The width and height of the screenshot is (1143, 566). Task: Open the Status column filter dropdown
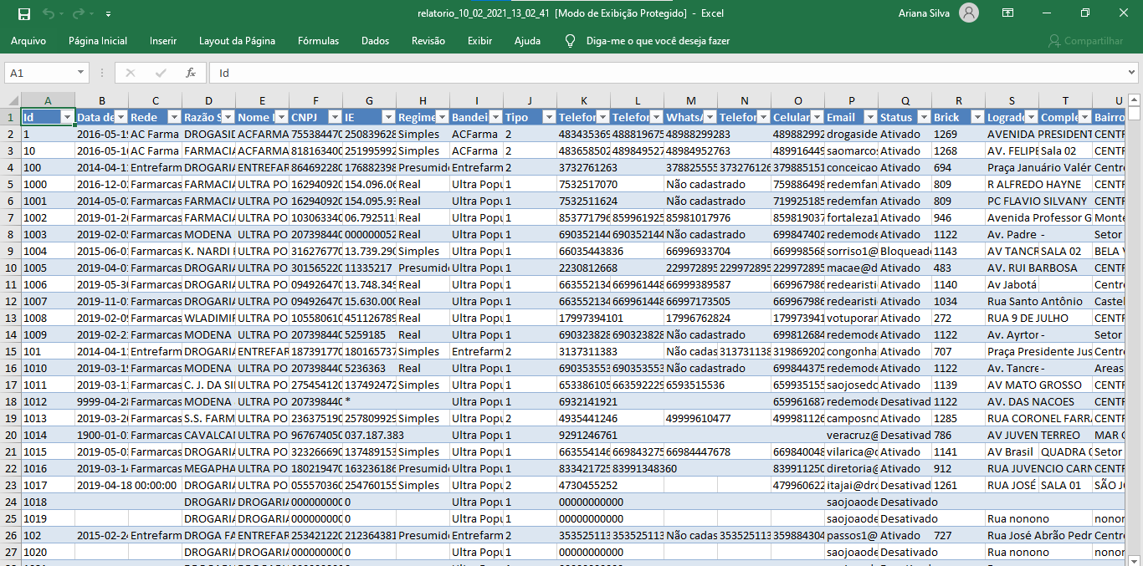pos(924,117)
